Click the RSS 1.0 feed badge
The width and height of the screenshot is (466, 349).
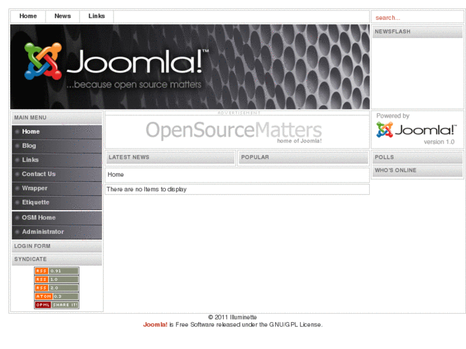[56, 279]
